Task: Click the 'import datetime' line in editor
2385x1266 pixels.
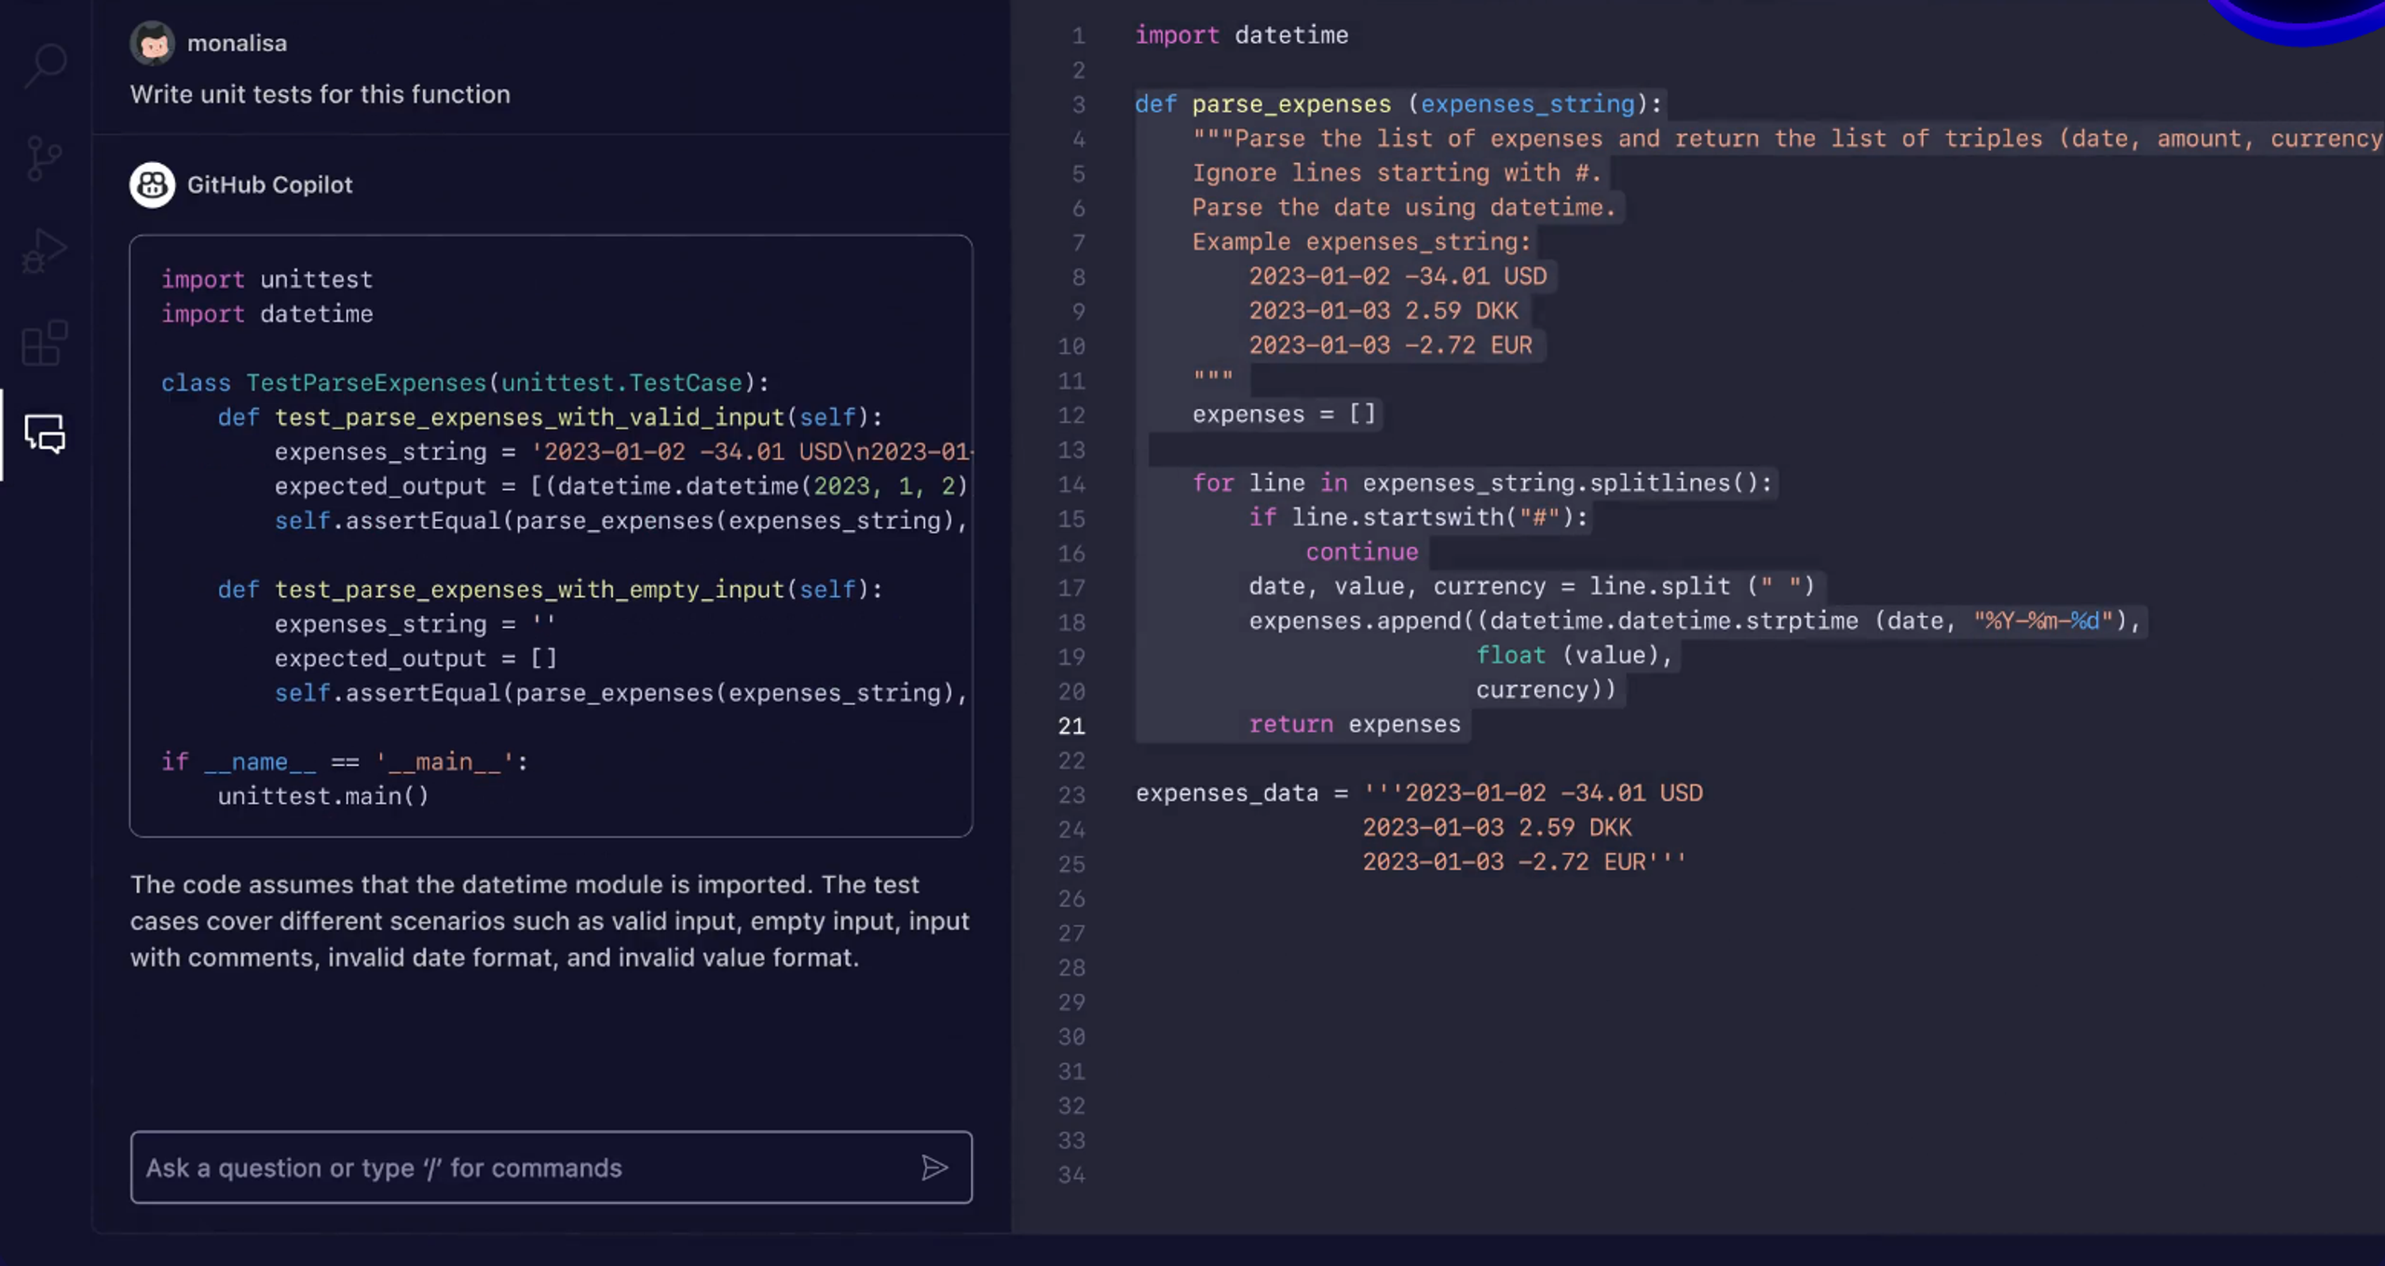Action: [1241, 35]
